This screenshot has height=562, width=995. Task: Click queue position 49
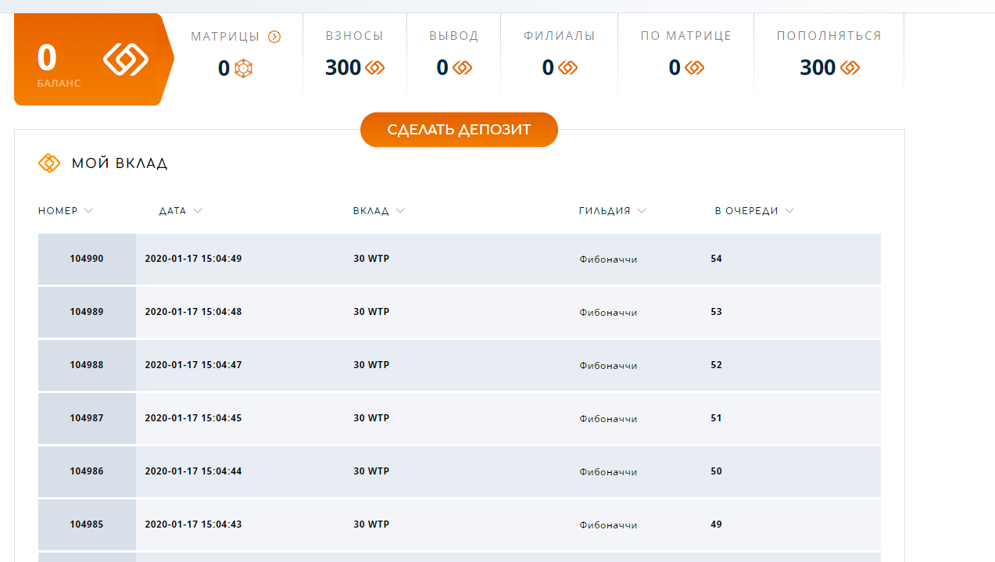717,524
